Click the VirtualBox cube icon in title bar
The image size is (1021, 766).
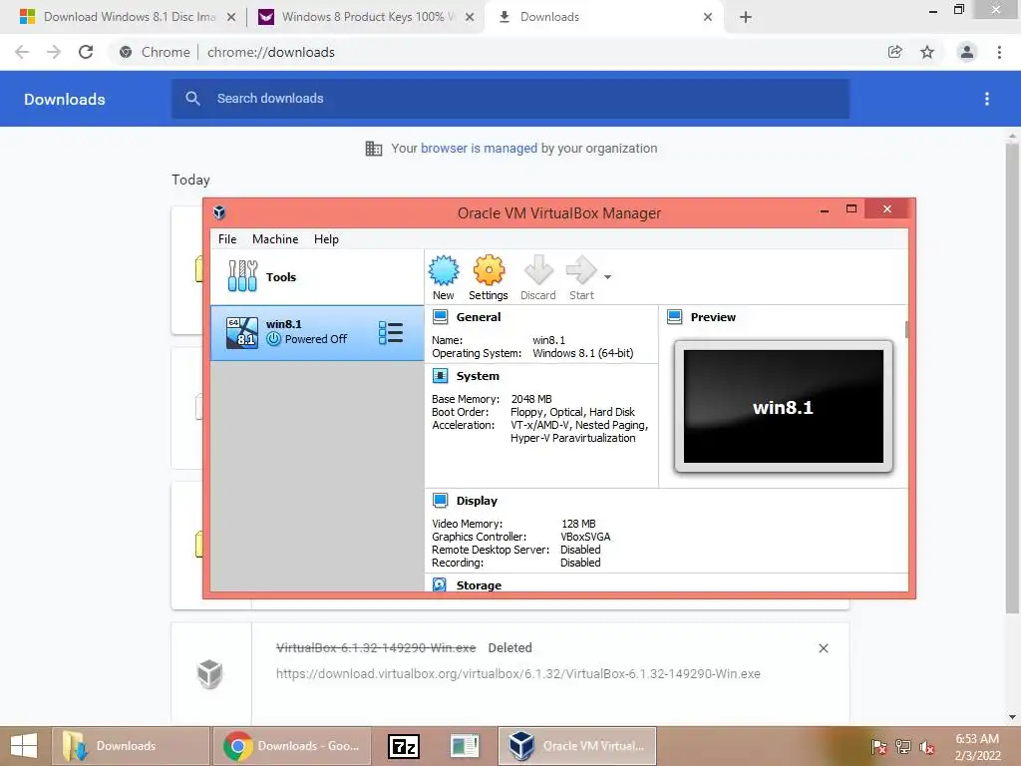[219, 212]
